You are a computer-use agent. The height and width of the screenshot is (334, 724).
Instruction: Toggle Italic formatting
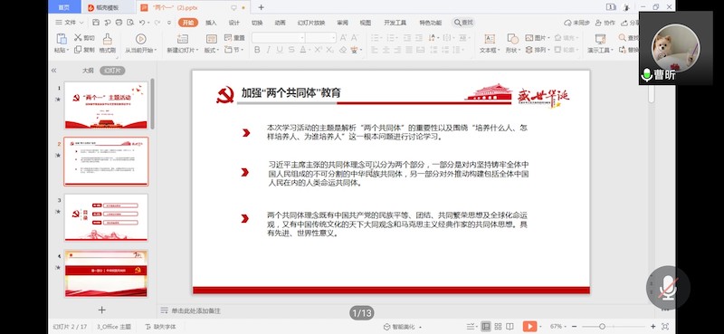268,50
